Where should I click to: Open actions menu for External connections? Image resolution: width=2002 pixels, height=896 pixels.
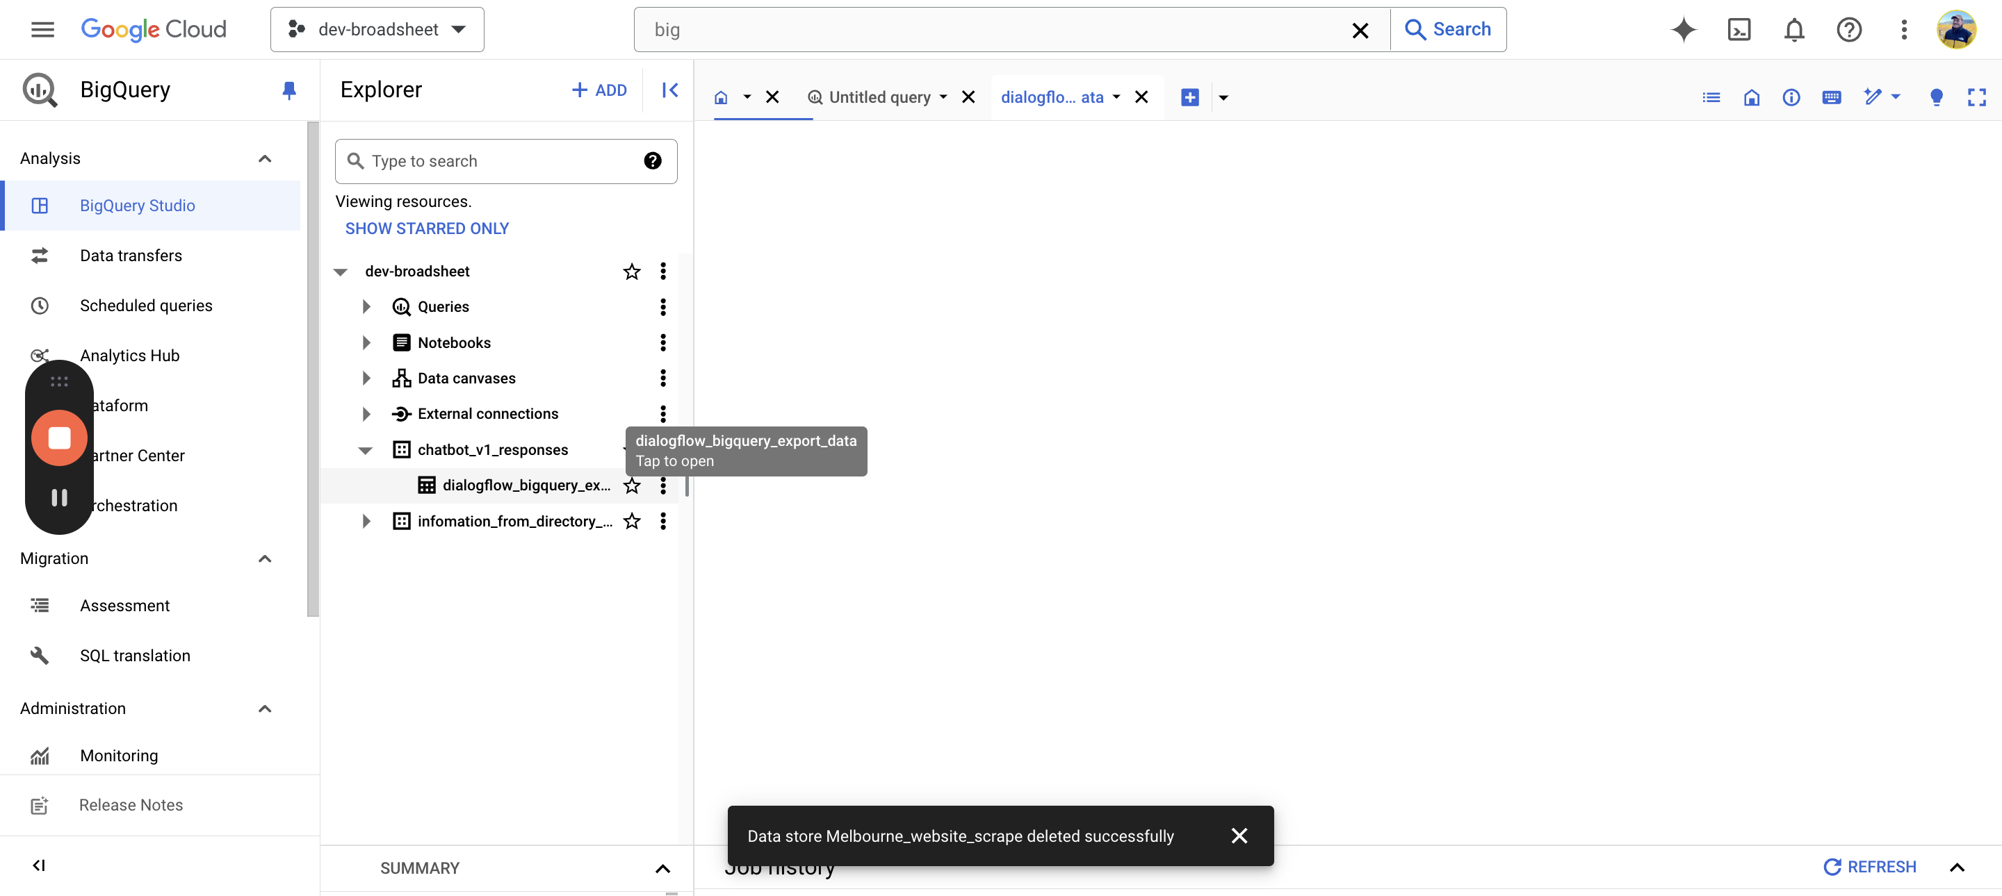tap(663, 414)
